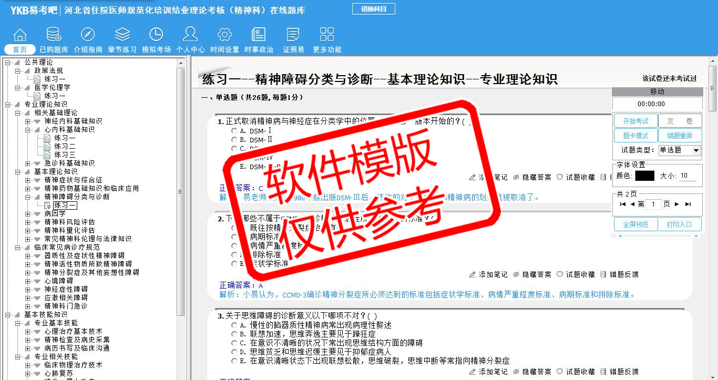Click the 错题重做 button
The image size is (718, 380).
(x=680, y=136)
